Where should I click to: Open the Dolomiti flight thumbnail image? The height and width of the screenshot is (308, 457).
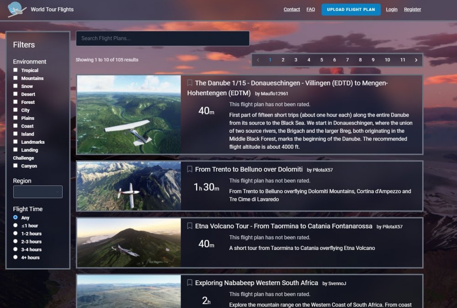coord(129,186)
